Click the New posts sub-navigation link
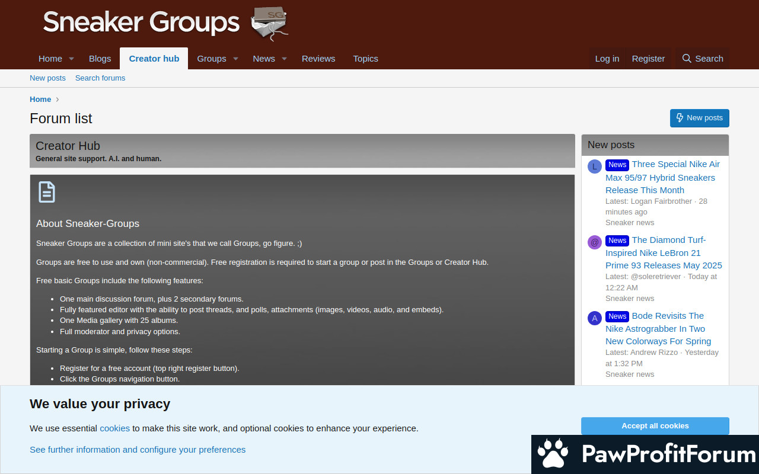Image resolution: width=759 pixels, height=474 pixels. [x=47, y=78]
